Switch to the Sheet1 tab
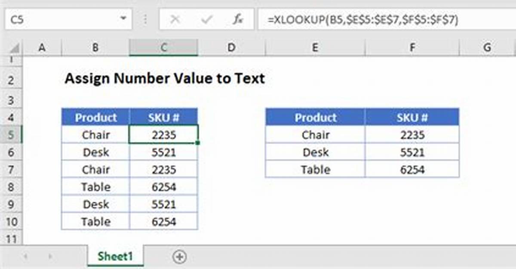The height and width of the screenshot is (269, 516). tap(115, 257)
